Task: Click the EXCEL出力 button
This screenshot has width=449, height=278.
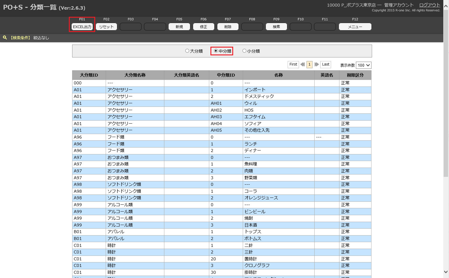Action: 82,27
